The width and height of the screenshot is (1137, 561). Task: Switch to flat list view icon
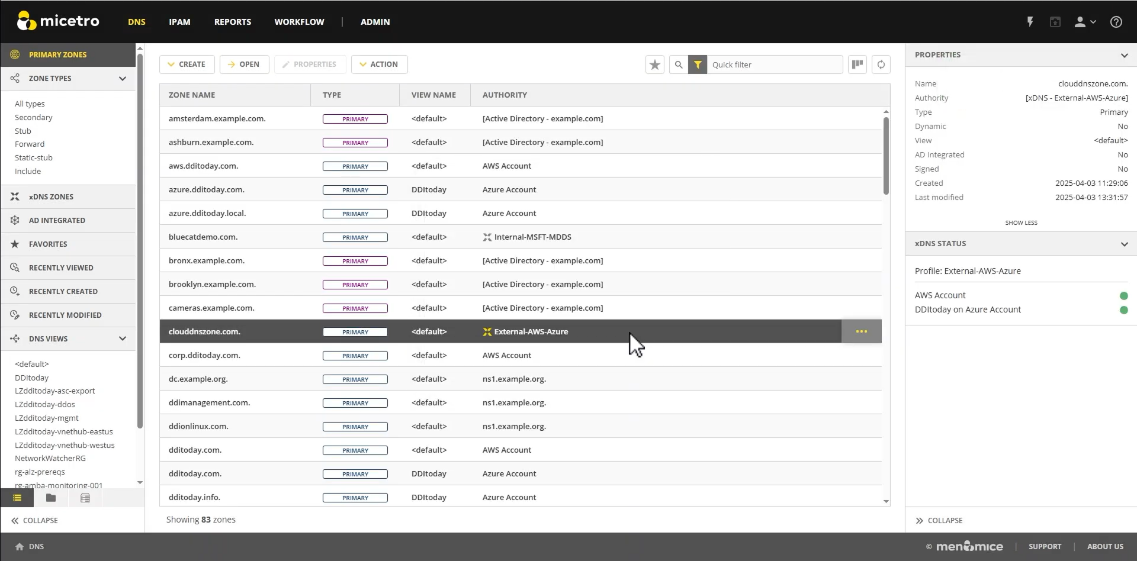17,498
